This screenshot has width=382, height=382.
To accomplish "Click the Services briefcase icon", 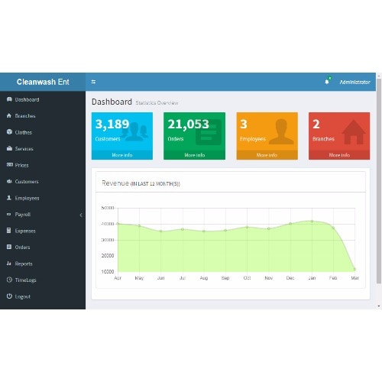I will click(9, 148).
